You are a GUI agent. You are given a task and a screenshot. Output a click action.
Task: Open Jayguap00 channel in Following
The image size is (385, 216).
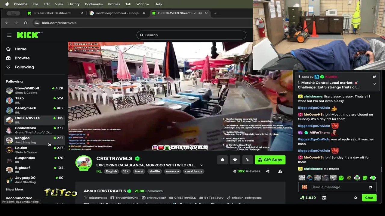coord(35,180)
